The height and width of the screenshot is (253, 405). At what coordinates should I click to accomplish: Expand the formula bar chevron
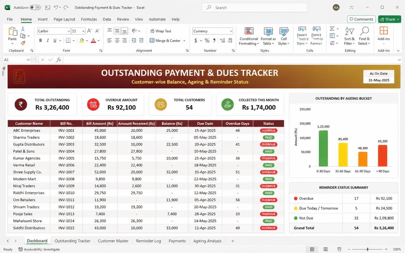399,59
